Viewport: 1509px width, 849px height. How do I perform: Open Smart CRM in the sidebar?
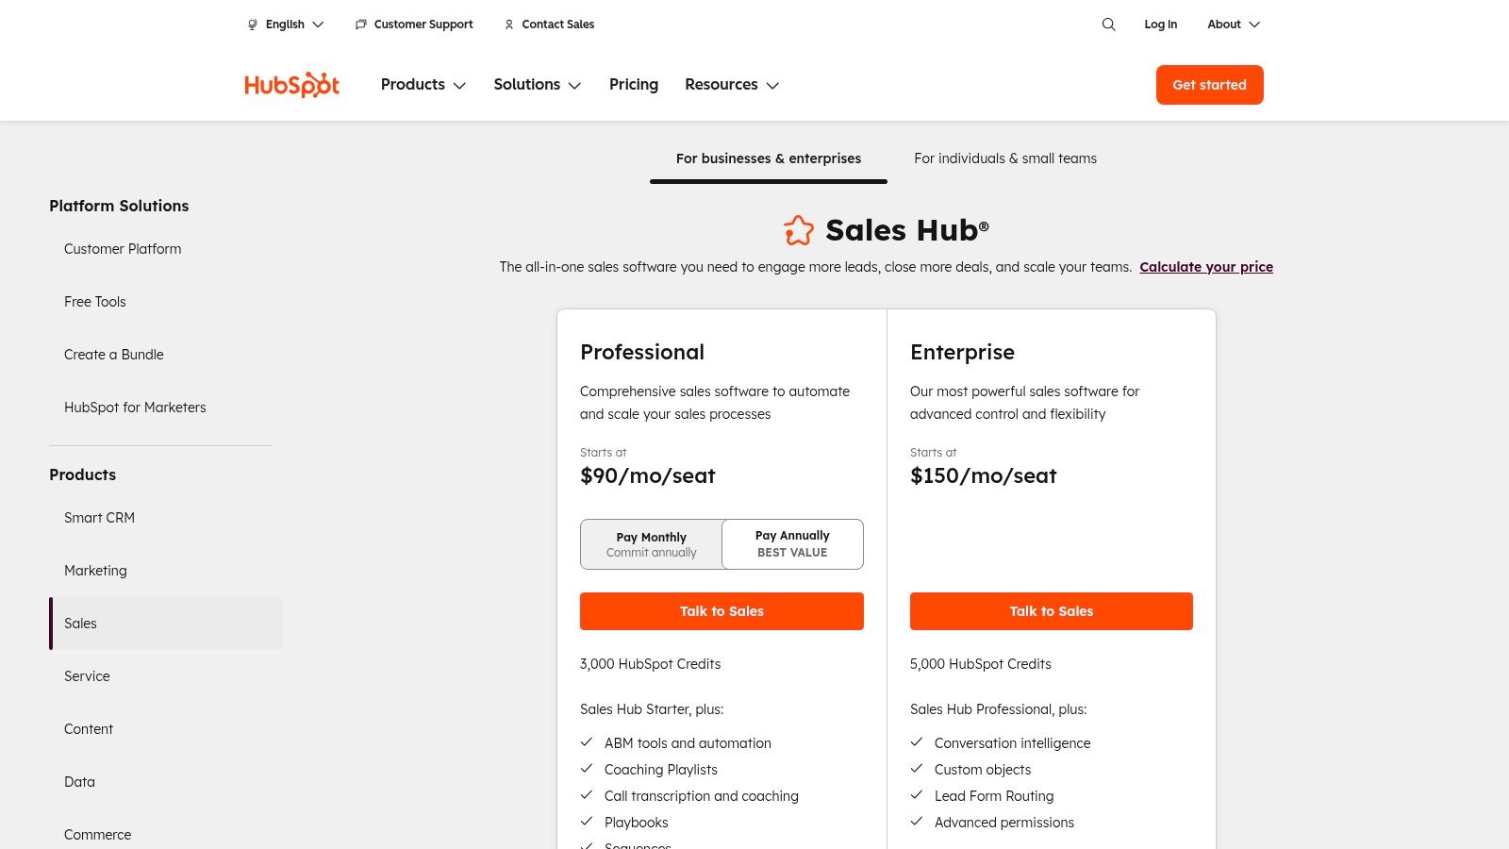click(99, 518)
